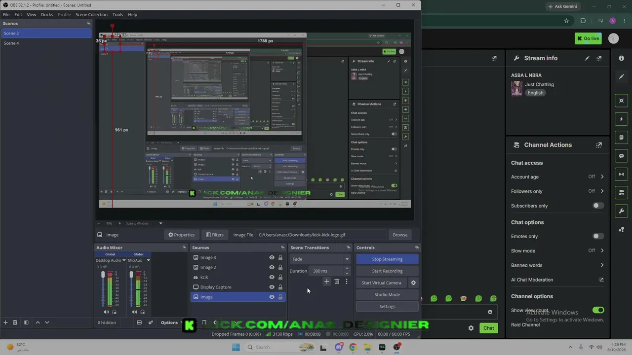632x355 pixels.
Task: Open the Docks menu
Action: click(x=47, y=14)
